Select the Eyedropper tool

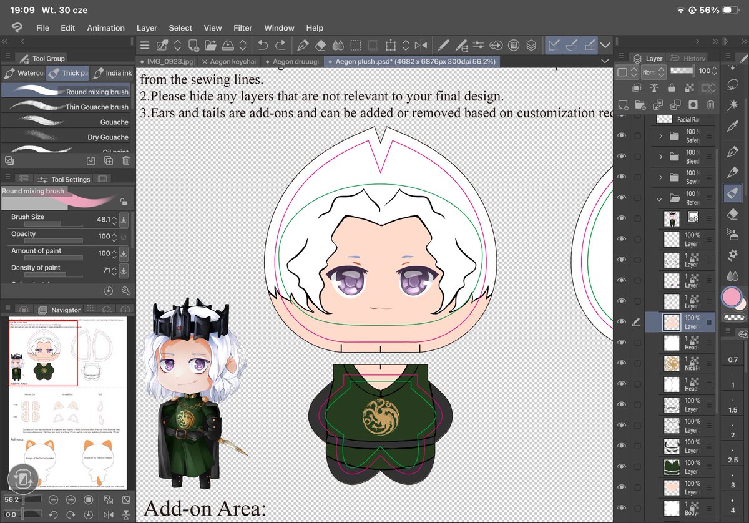[733, 127]
